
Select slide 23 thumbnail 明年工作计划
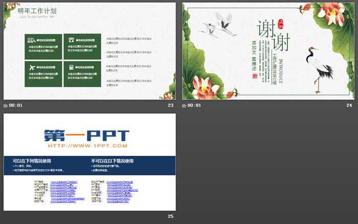coord(89,51)
